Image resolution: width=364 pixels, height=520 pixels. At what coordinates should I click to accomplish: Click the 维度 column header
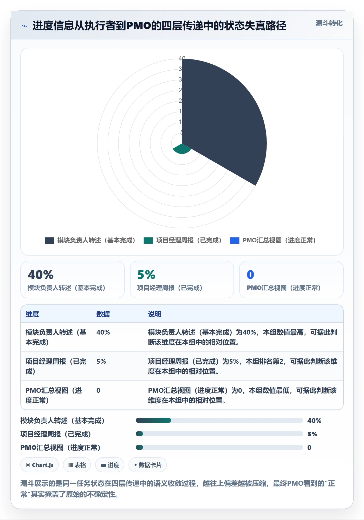coord(32,314)
